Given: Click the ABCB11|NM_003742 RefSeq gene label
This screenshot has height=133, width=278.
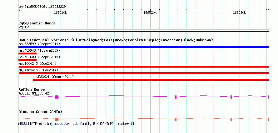Looking at the screenshot, I should (x=34, y=93).
